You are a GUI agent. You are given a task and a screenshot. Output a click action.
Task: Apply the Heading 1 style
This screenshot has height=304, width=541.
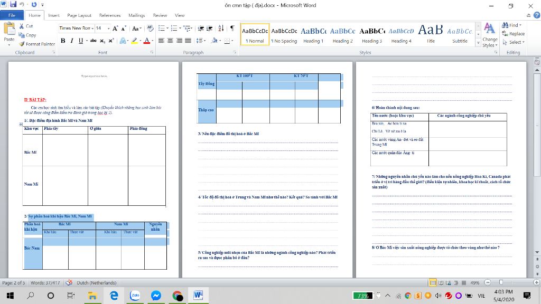[313, 35]
